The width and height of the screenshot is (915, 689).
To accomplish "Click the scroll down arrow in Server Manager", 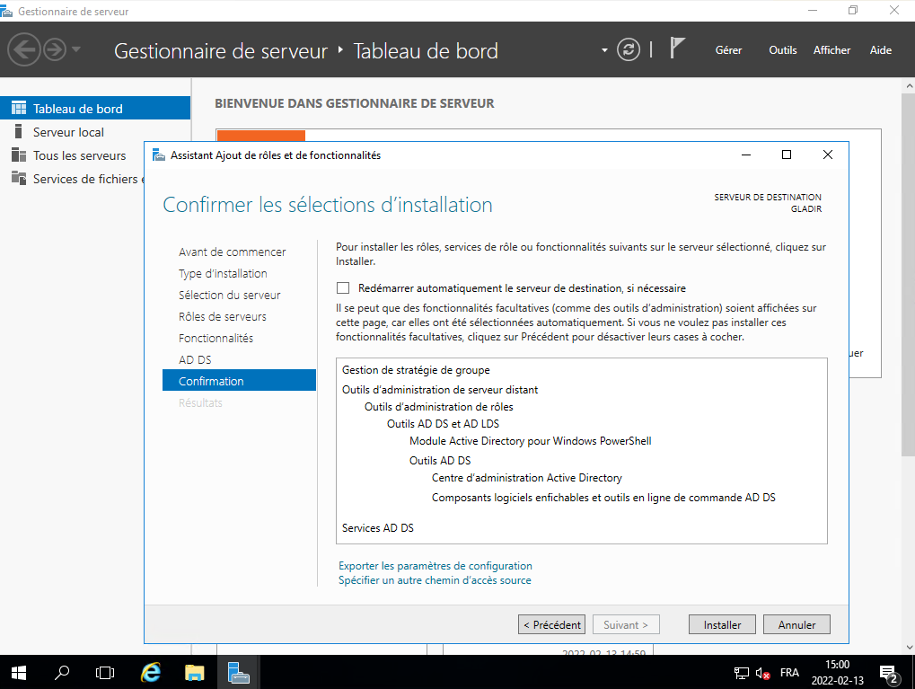I will tap(909, 647).
